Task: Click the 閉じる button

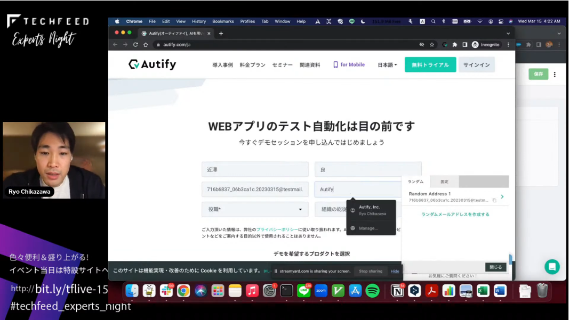Action: click(496, 267)
